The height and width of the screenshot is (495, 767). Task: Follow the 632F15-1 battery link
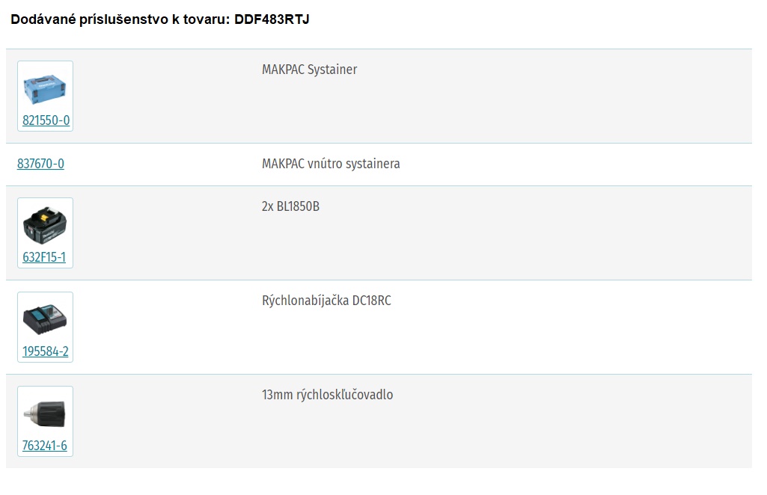pos(44,257)
